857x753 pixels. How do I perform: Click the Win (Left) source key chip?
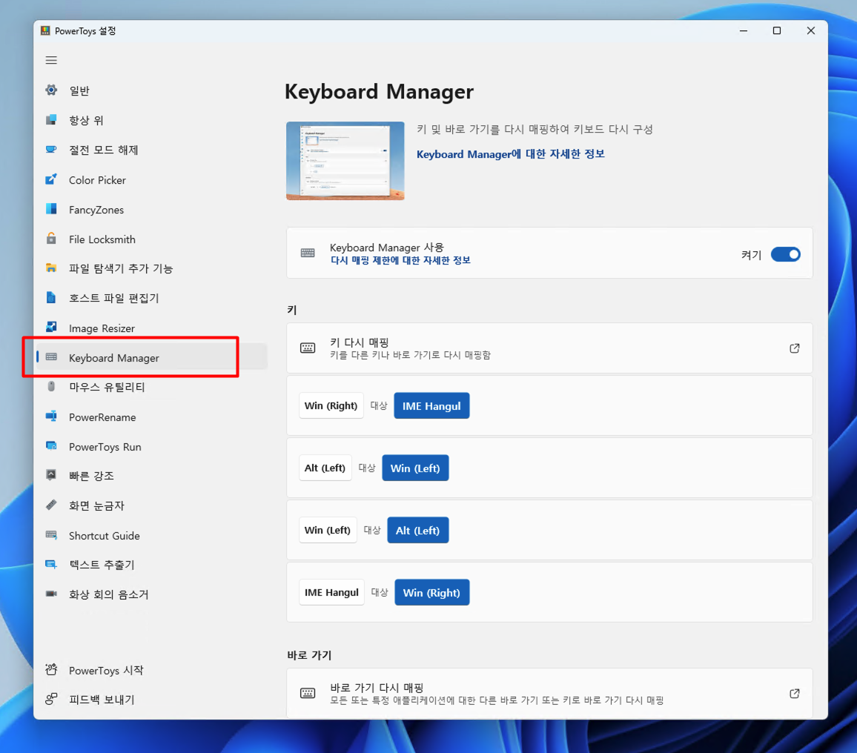[328, 530]
